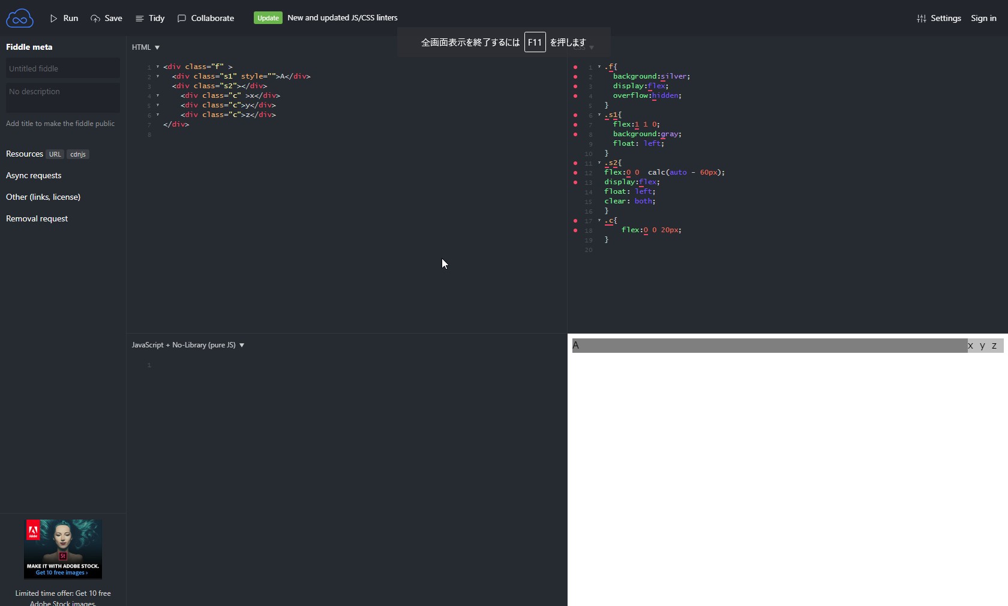Image resolution: width=1008 pixels, height=606 pixels.
Task: Click the 'z' item in result pane
Action: (x=994, y=346)
